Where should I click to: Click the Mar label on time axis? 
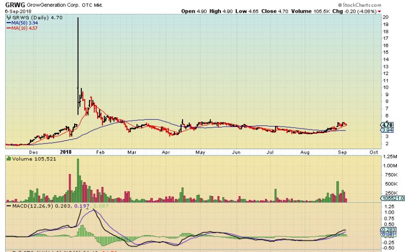[132, 153]
